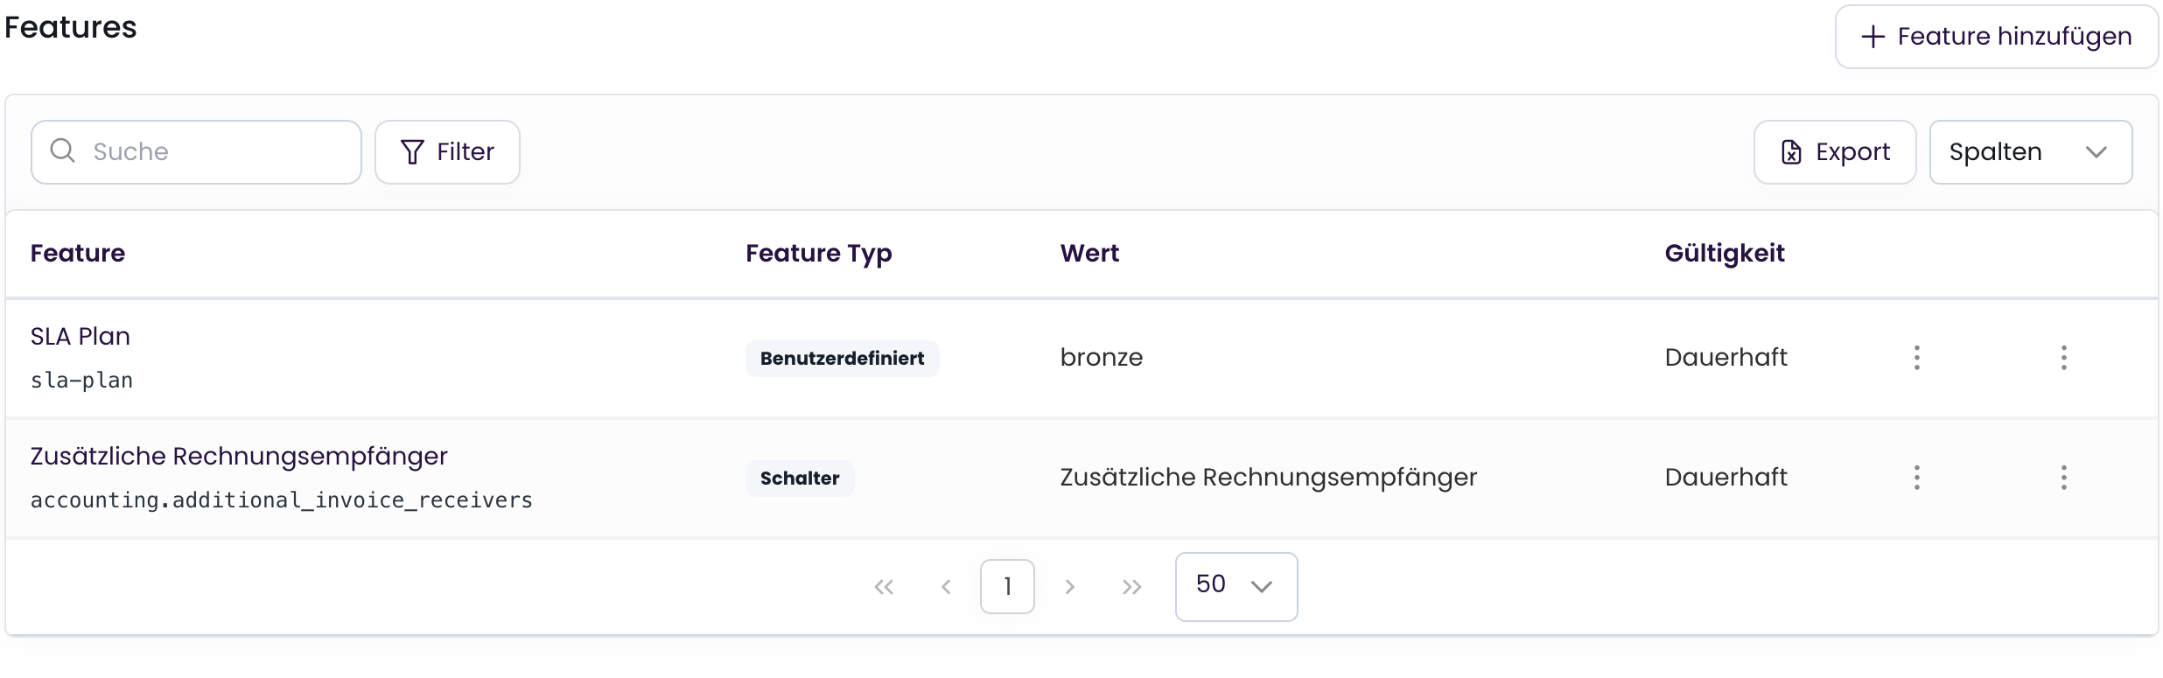Image resolution: width=2163 pixels, height=678 pixels.
Task: Click the Benutzerdefiniert type badge
Action: click(842, 358)
